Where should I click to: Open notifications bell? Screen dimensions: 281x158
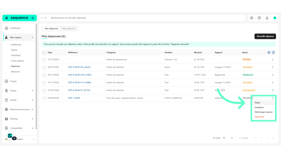267,18
